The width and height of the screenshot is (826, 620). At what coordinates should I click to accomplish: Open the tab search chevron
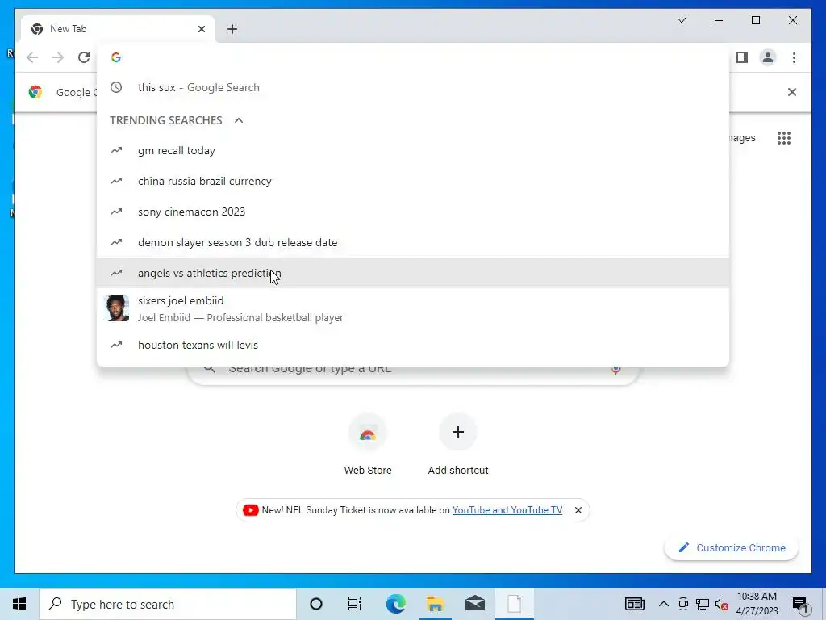(x=682, y=20)
